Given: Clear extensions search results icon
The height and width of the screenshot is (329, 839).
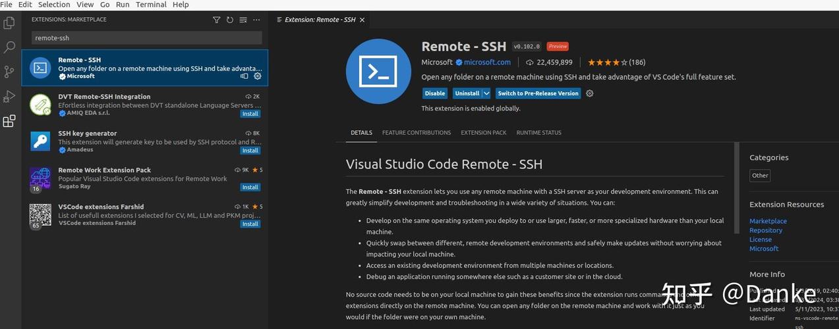Looking at the screenshot, I should pos(243,20).
